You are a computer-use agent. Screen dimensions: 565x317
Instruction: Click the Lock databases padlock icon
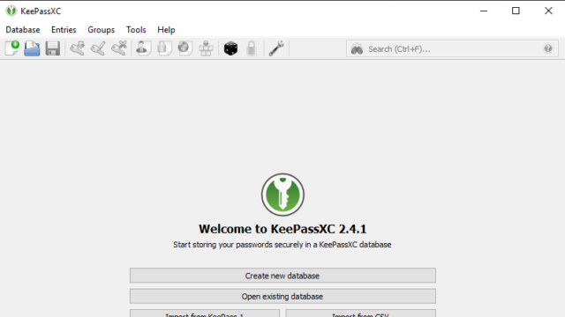pos(252,48)
